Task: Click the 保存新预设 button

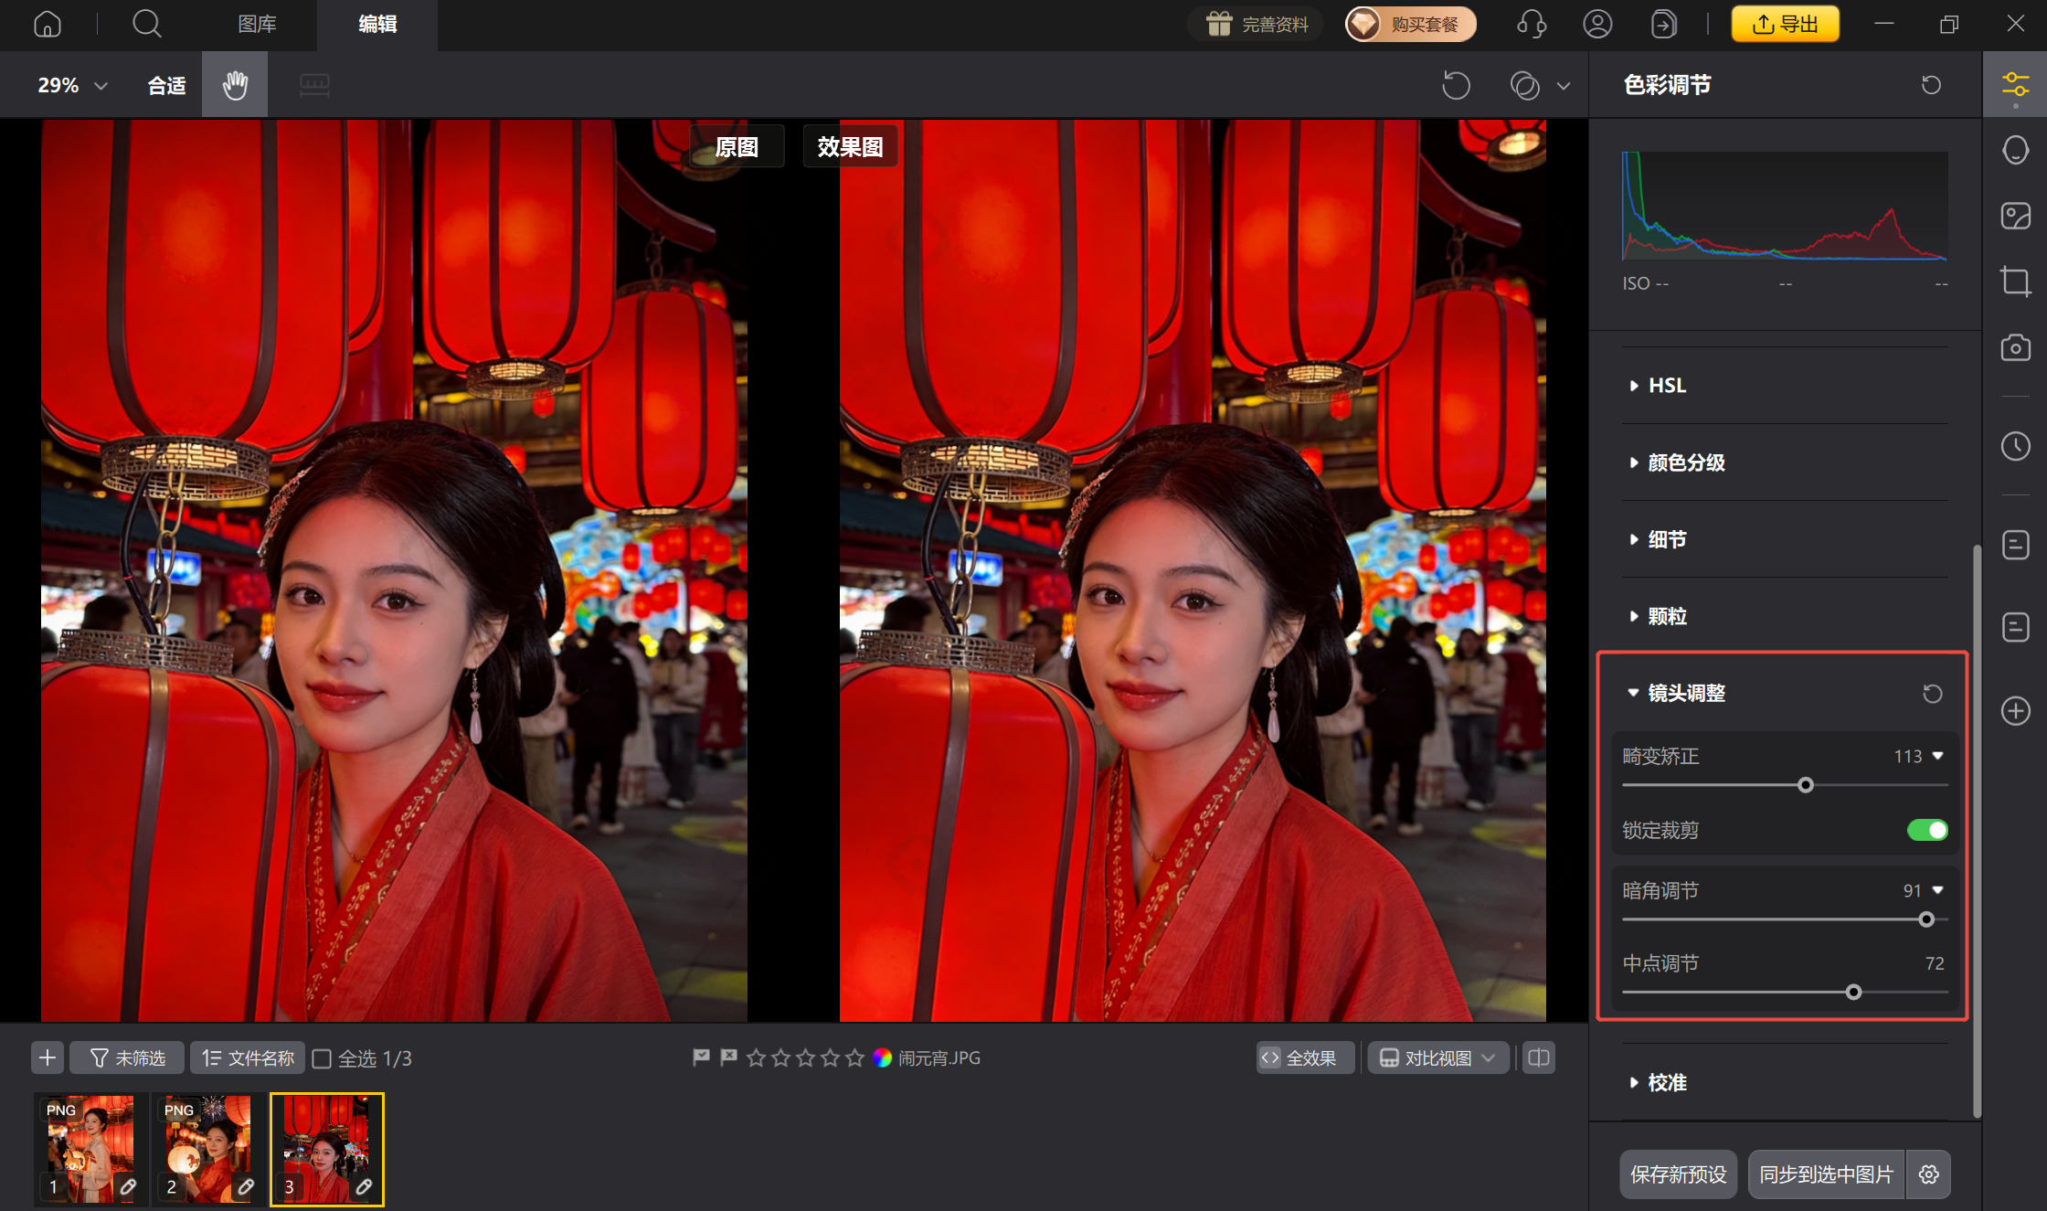Action: click(x=1678, y=1174)
